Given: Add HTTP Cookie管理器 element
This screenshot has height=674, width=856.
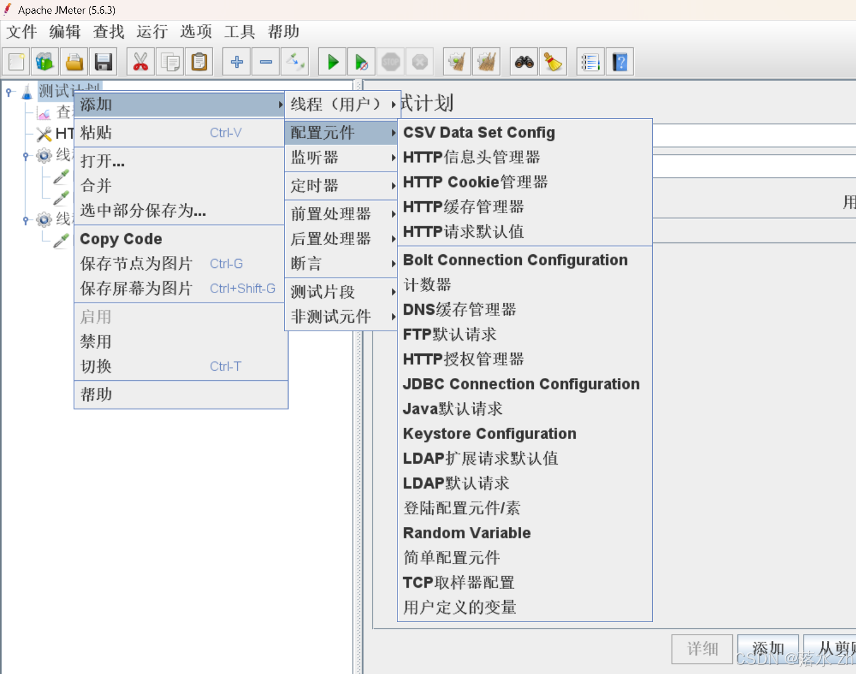Looking at the screenshot, I should tap(525, 182).
